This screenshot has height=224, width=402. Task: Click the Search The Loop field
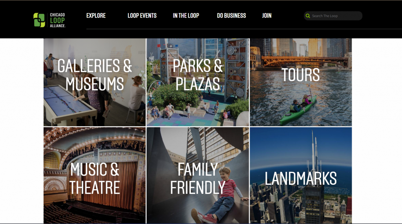coord(333,16)
